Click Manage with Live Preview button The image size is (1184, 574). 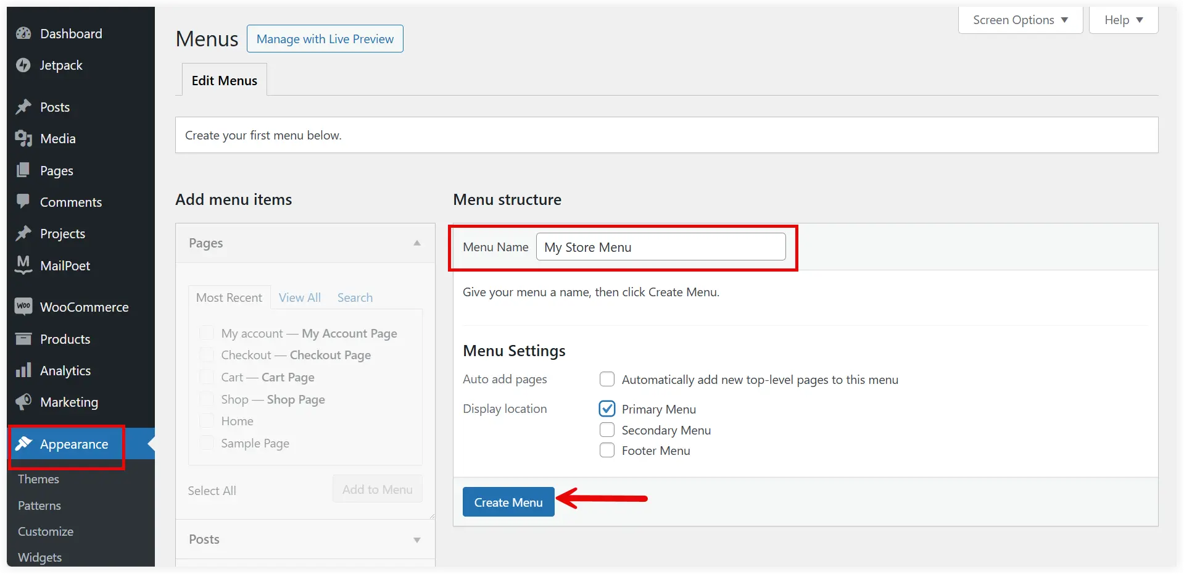pos(325,39)
